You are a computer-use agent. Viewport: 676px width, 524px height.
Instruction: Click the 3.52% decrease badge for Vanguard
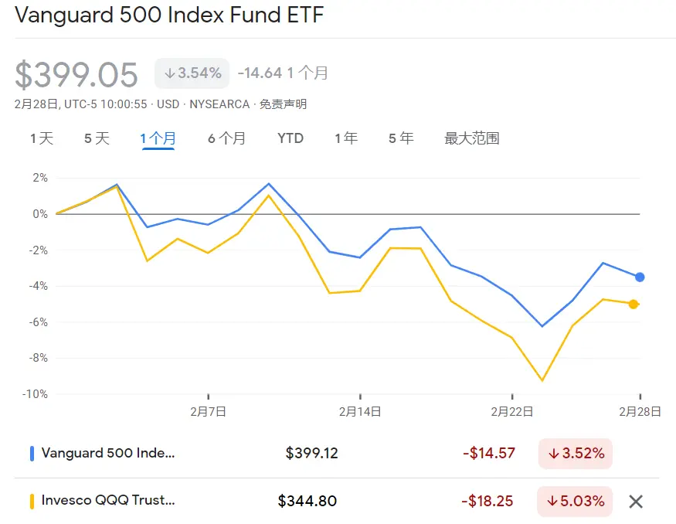576,454
